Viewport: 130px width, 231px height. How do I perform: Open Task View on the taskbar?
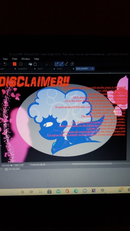(x=31, y=192)
